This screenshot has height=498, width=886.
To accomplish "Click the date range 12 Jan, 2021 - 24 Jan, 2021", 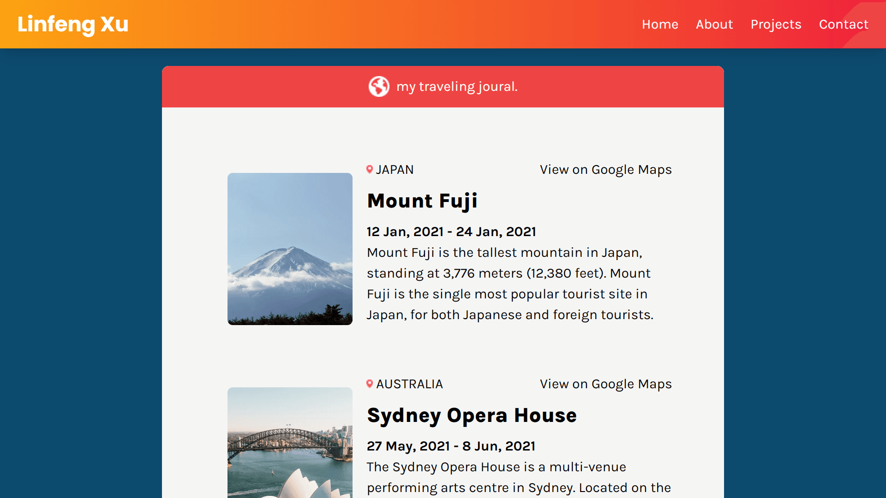I will click(451, 231).
